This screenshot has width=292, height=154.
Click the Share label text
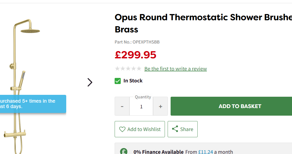coord(187,129)
